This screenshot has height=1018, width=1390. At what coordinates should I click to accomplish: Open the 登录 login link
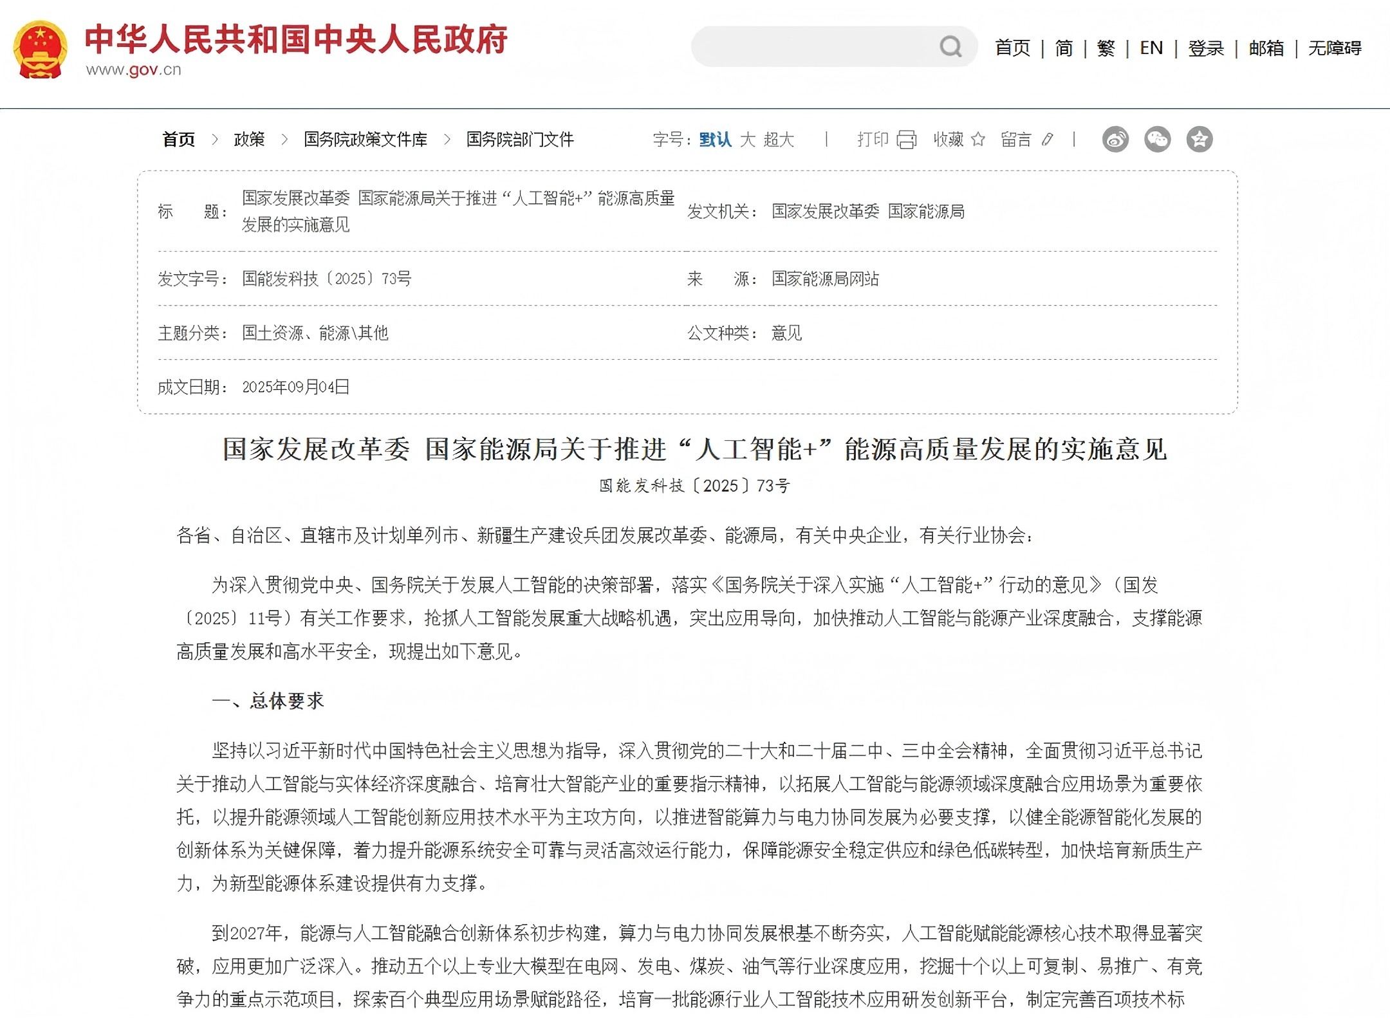tap(1206, 48)
